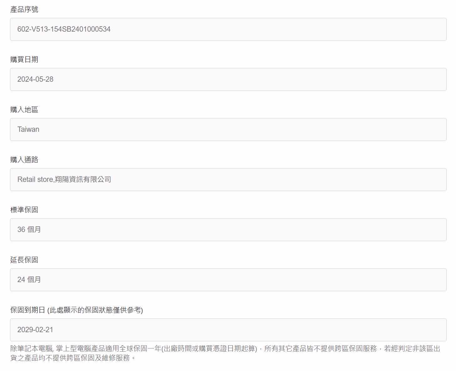The image size is (456, 371).
Task: Click the (此處顯示的保固狀態僅供參考) note in label
Action: (x=95, y=310)
